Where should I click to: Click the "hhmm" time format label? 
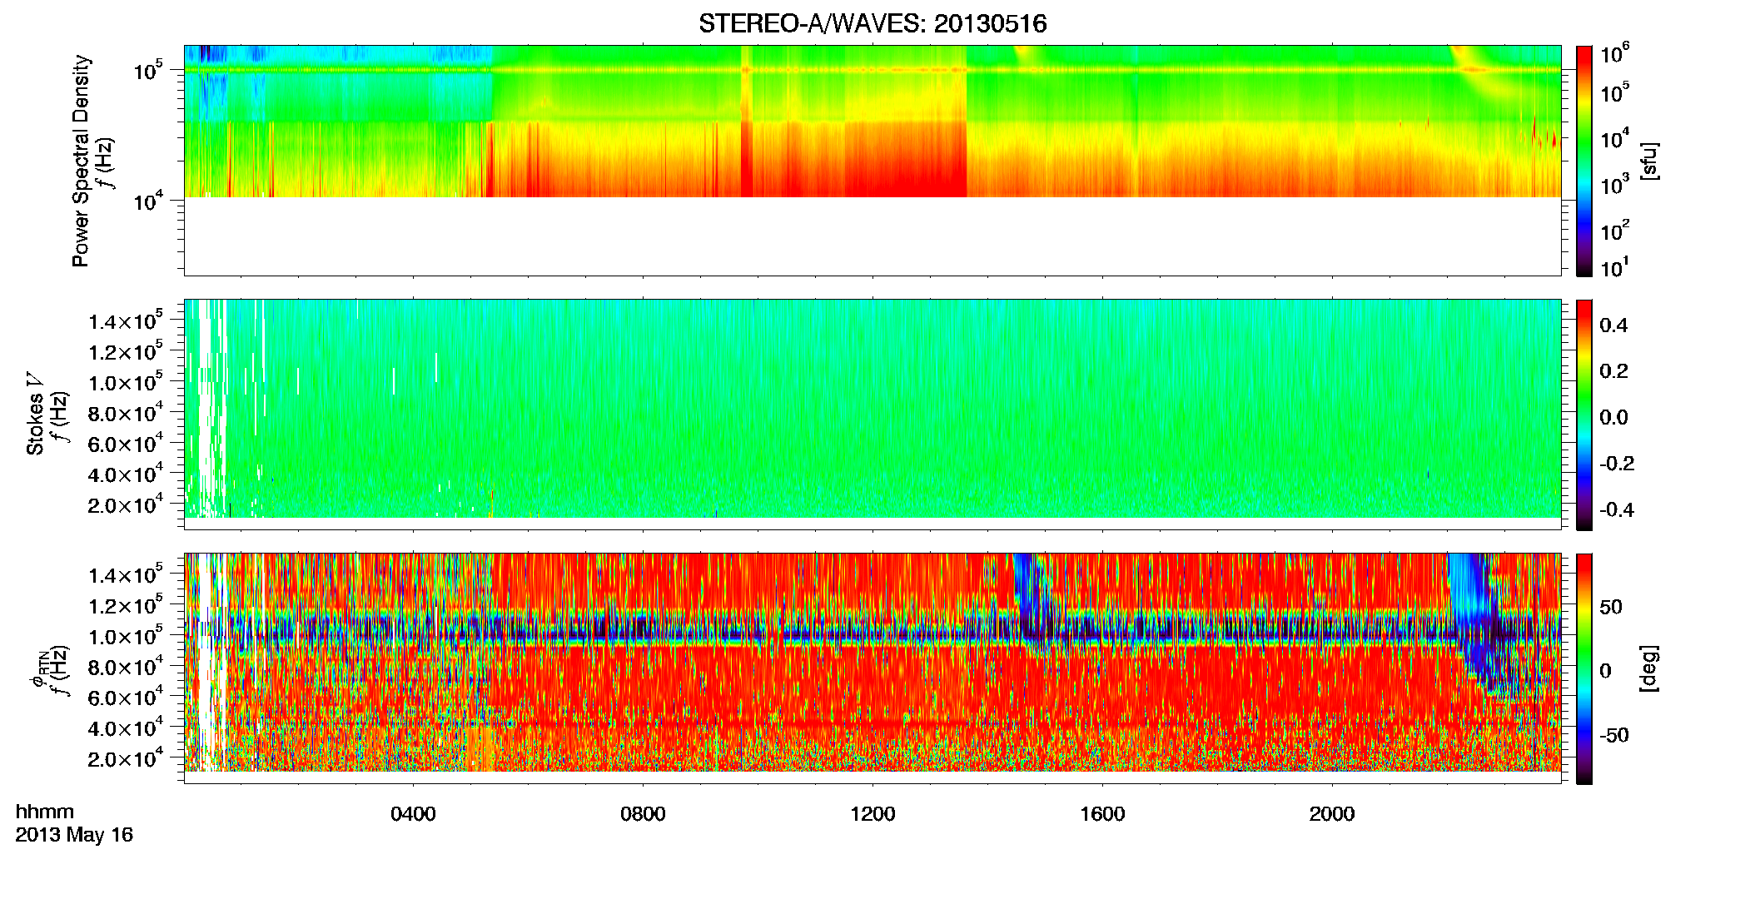tap(45, 812)
